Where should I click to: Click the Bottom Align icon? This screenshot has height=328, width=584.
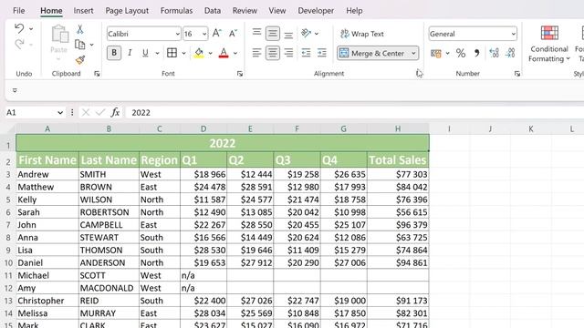288,35
